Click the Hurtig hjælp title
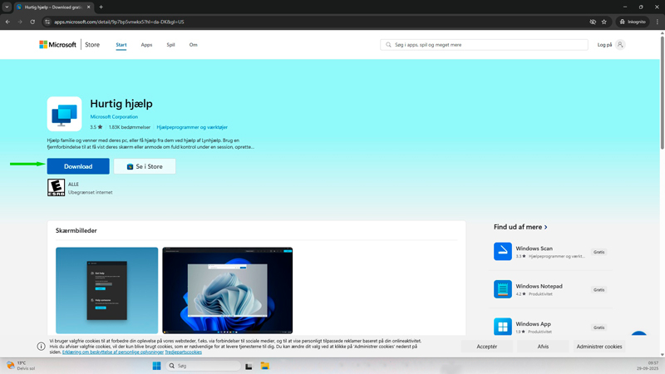Viewport: 665px width, 374px height. pyautogui.click(x=121, y=103)
